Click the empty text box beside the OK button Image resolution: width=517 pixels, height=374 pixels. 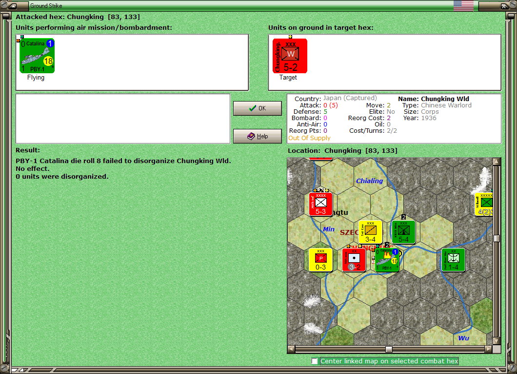click(123, 119)
